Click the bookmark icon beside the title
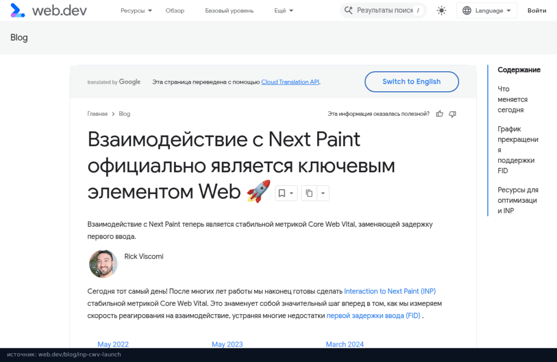The height and width of the screenshot is (362, 557). click(282, 193)
